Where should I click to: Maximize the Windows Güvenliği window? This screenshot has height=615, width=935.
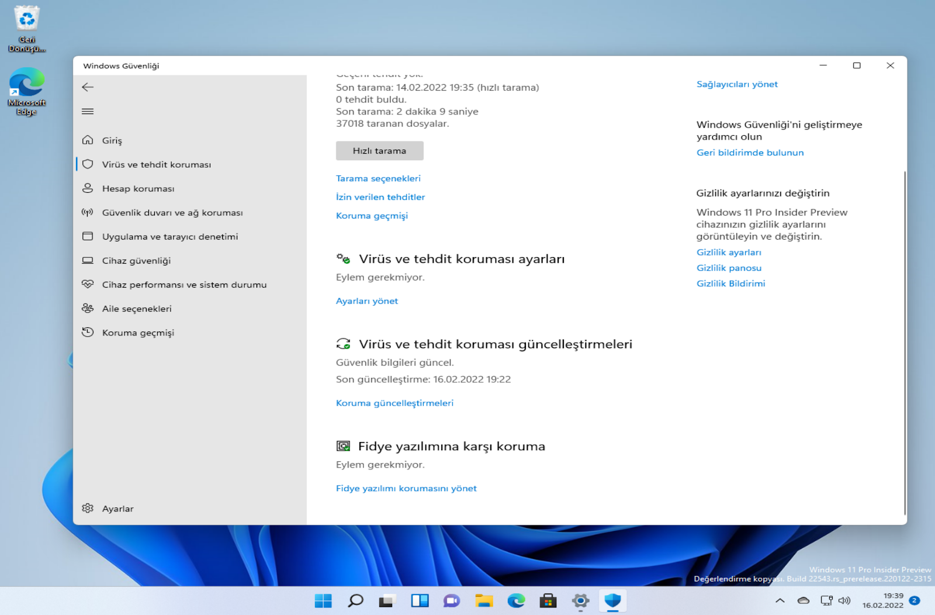coord(857,65)
